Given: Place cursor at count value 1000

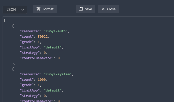Looking at the screenshot, I should 42,80.
